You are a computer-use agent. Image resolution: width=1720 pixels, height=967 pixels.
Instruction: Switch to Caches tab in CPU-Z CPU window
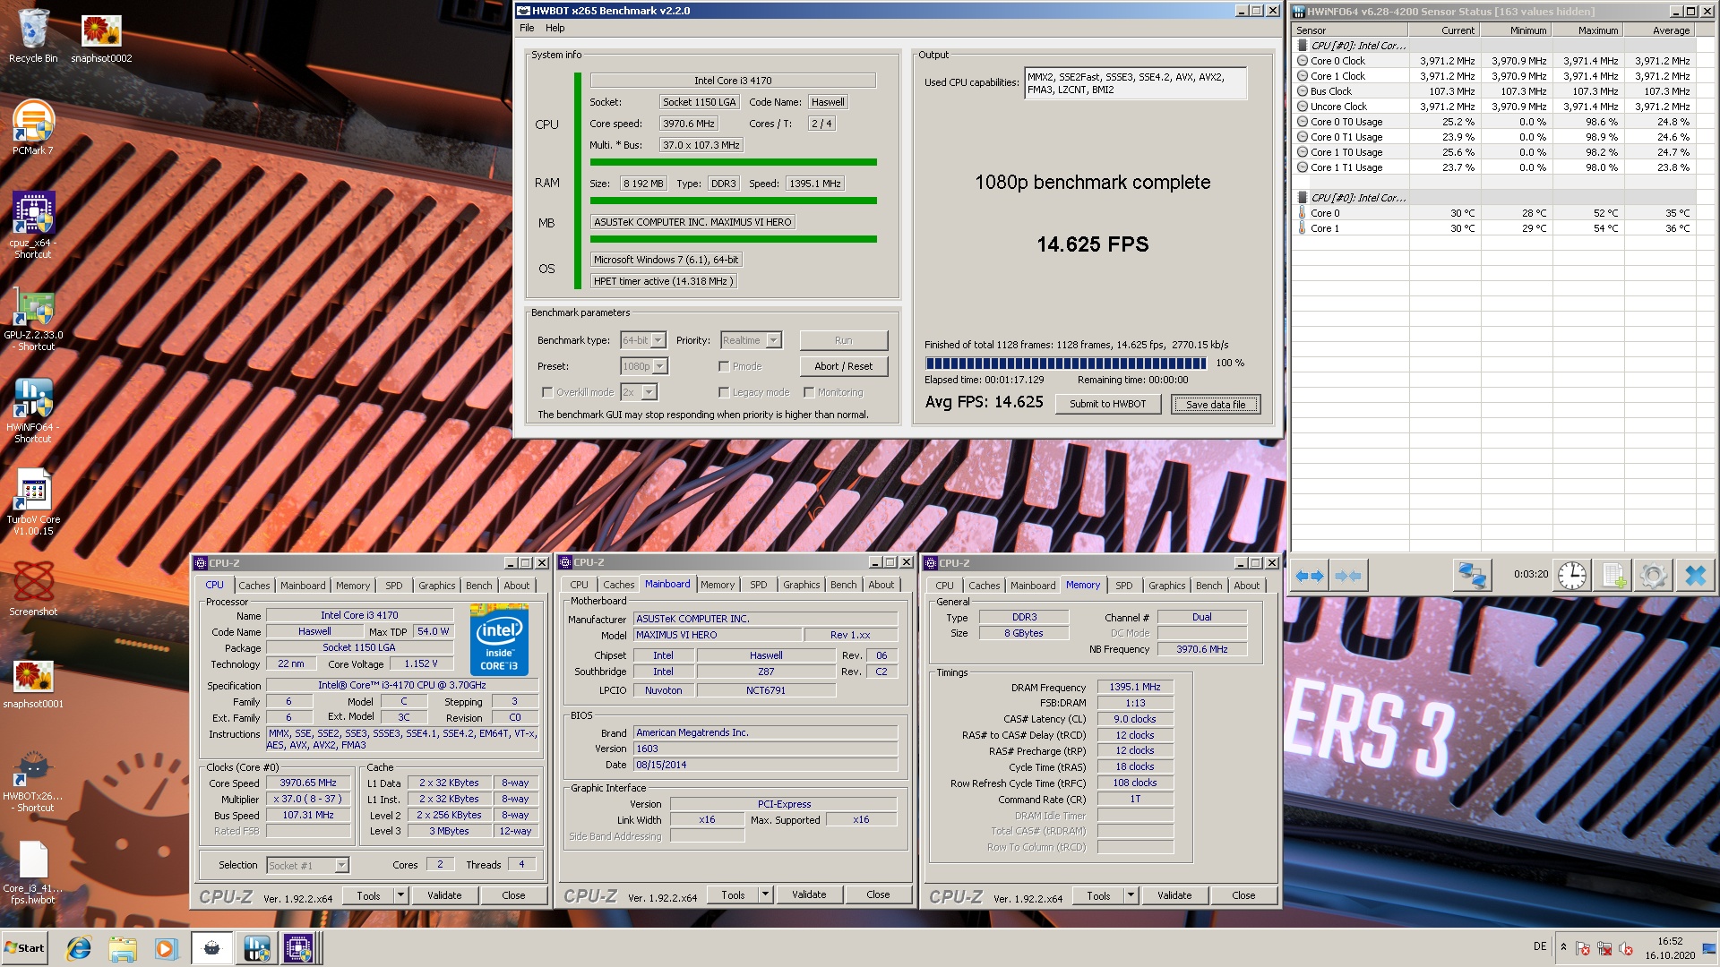tap(254, 586)
